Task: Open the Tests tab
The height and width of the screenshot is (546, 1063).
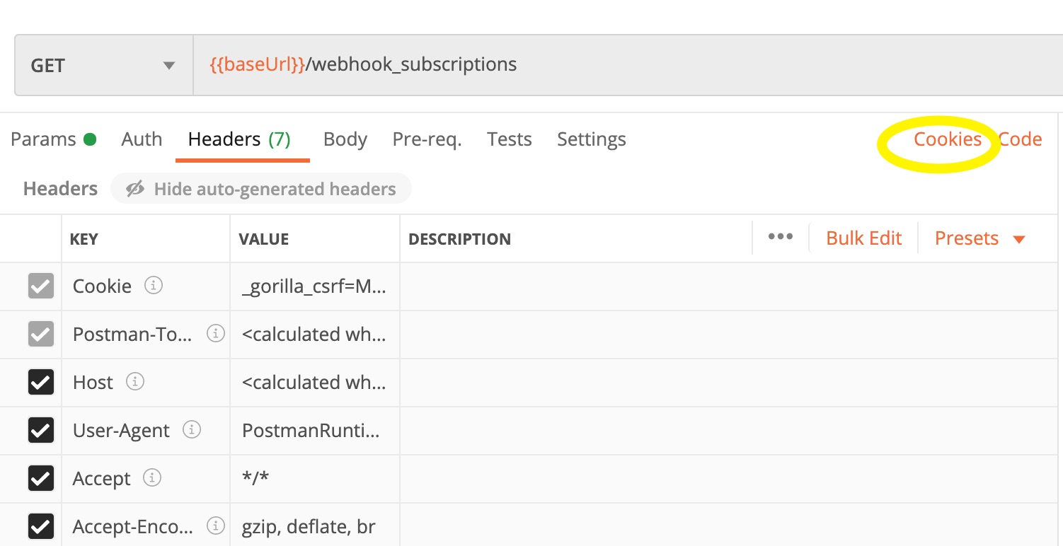Action: tap(509, 139)
